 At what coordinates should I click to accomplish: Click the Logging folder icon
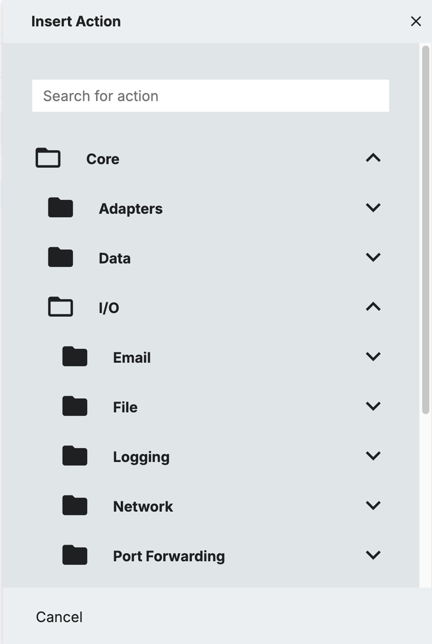(x=75, y=456)
